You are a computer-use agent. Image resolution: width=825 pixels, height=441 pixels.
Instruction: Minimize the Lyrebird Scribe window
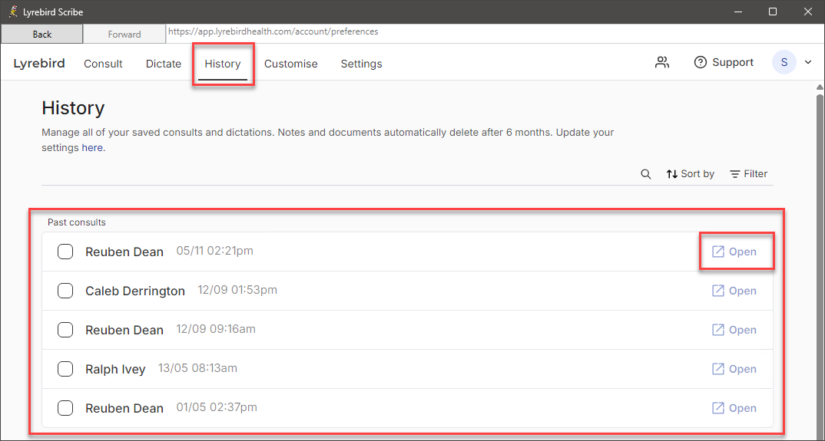coord(737,12)
